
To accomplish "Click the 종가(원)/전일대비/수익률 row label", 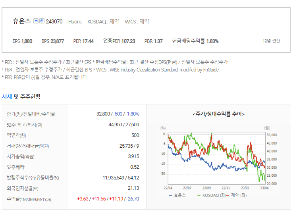I will coord(31,114).
